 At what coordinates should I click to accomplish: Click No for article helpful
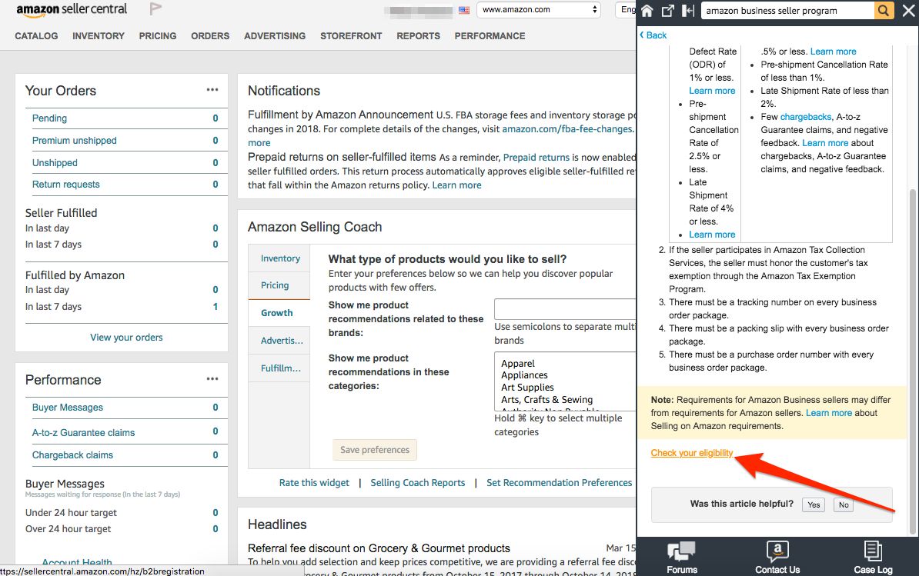coord(844,504)
